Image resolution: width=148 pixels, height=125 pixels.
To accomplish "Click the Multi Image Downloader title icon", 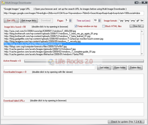I will (3, 3).
